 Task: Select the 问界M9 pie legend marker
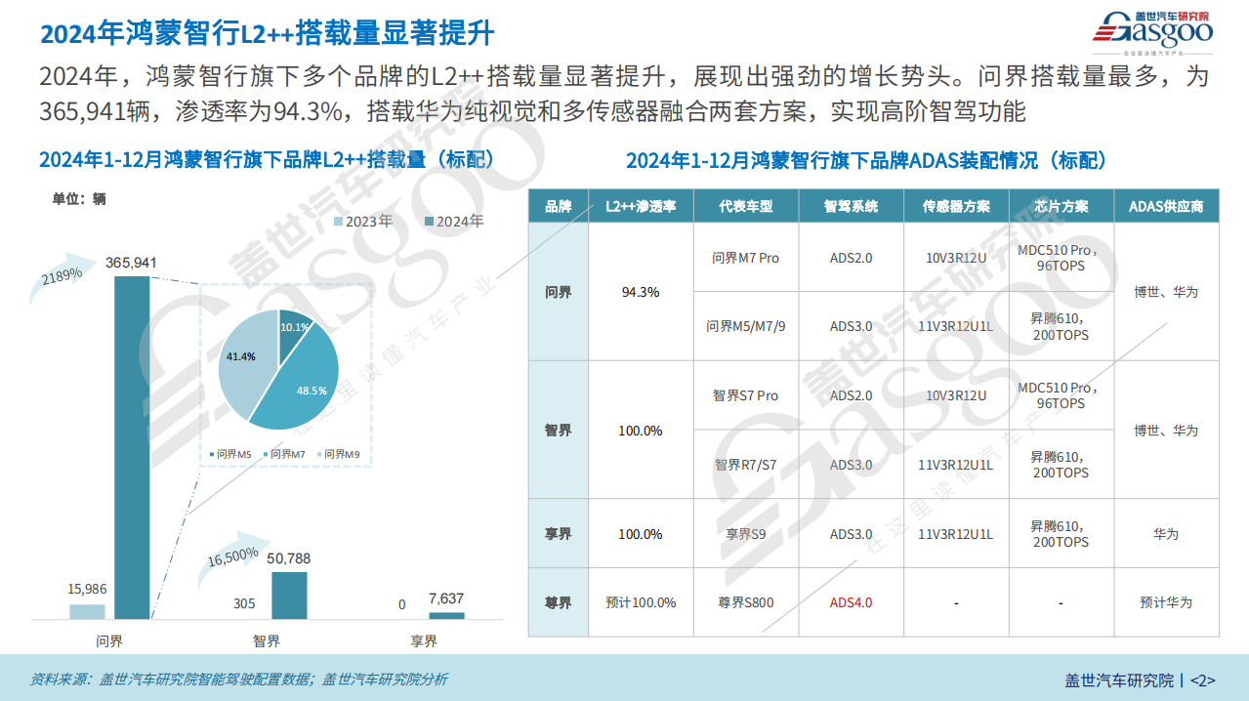tap(319, 454)
